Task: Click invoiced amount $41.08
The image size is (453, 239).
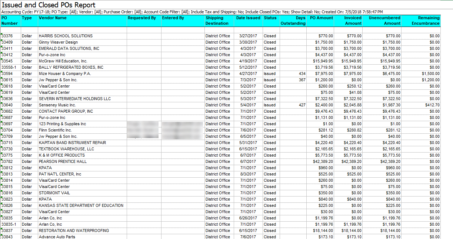Action: 355,93
